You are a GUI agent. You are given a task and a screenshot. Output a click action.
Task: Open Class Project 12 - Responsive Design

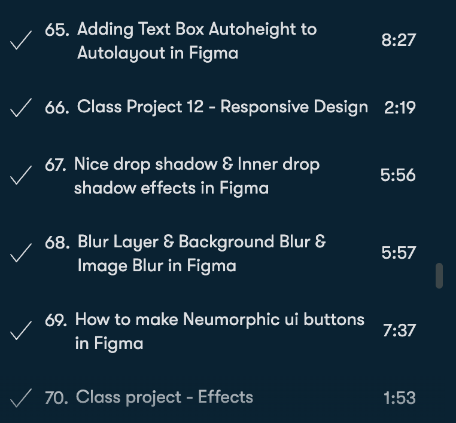click(x=223, y=108)
